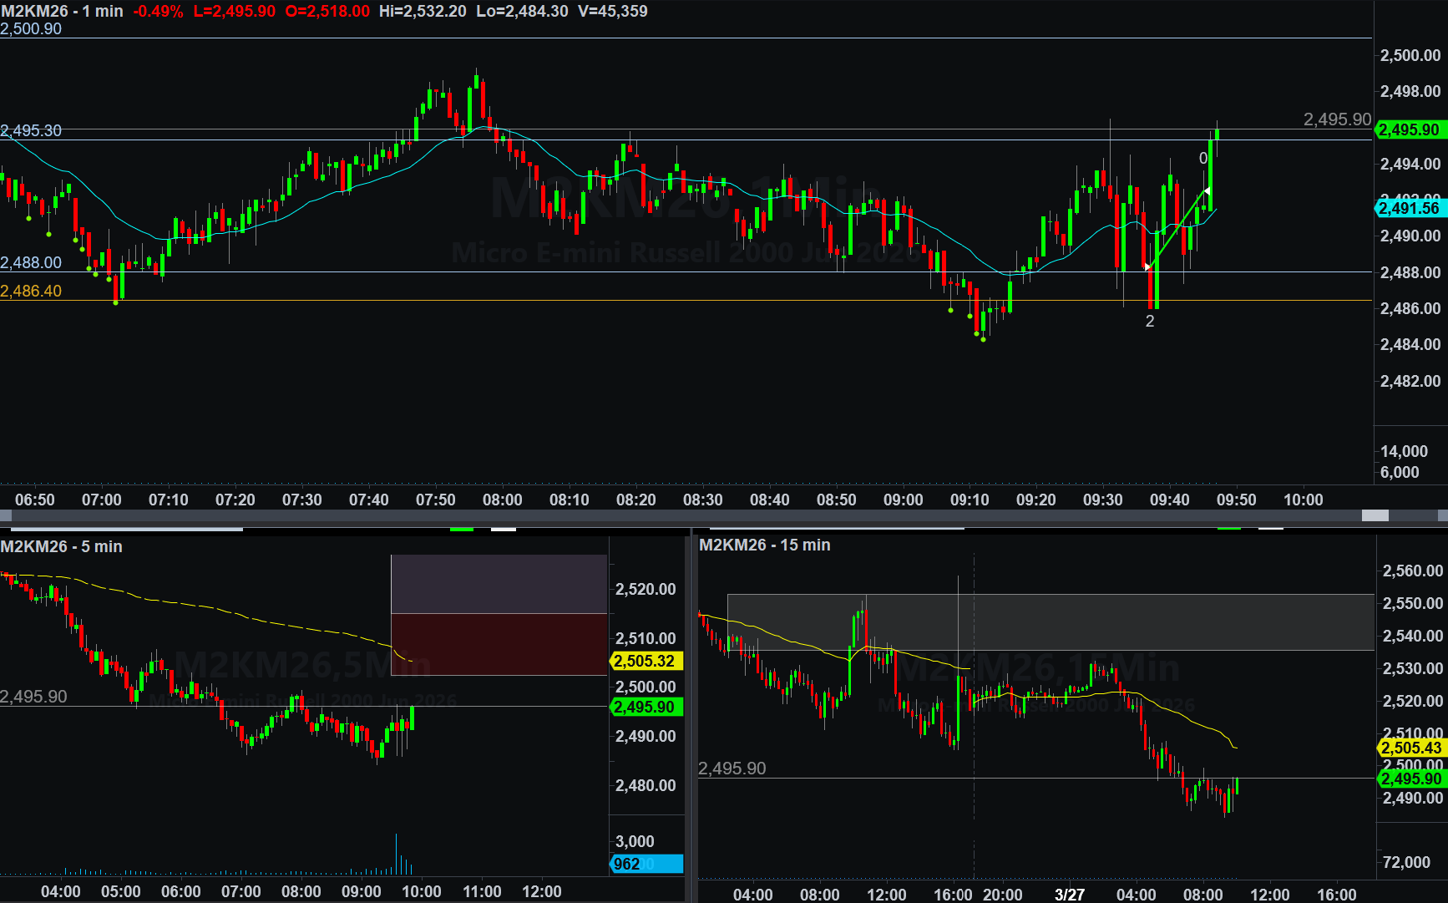Click the scrollbar's left end button
1448x903 pixels.
(5, 515)
